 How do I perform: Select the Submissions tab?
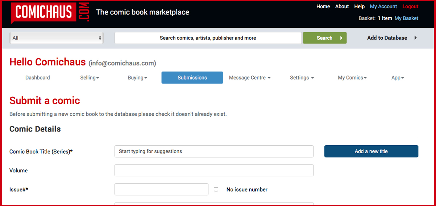(192, 78)
